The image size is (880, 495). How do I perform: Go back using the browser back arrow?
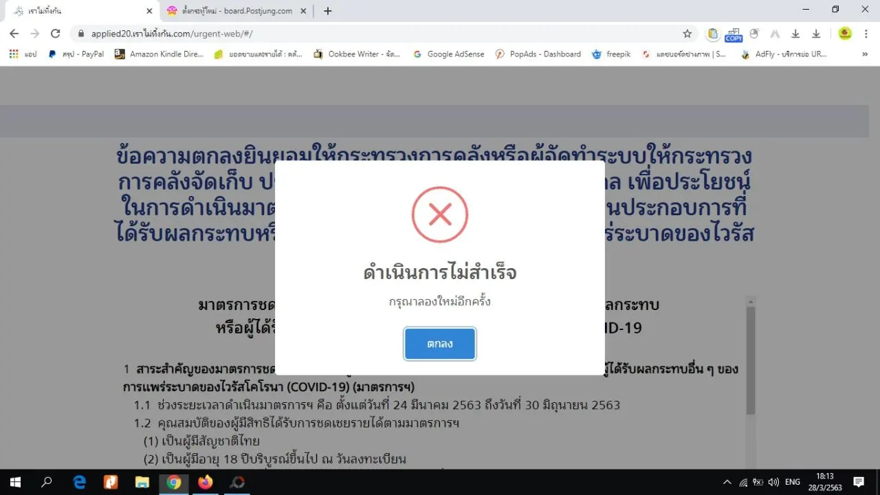[x=14, y=33]
